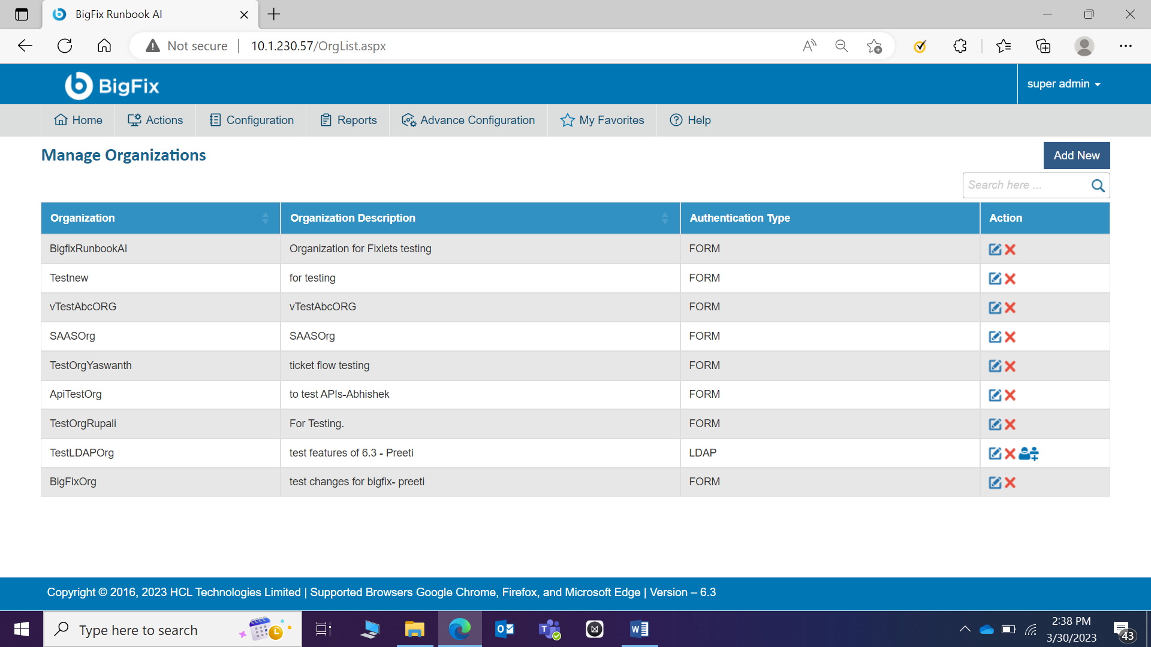The width and height of the screenshot is (1151, 647).
Task: Open Microsoft Teams from taskbar
Action: 549,629
